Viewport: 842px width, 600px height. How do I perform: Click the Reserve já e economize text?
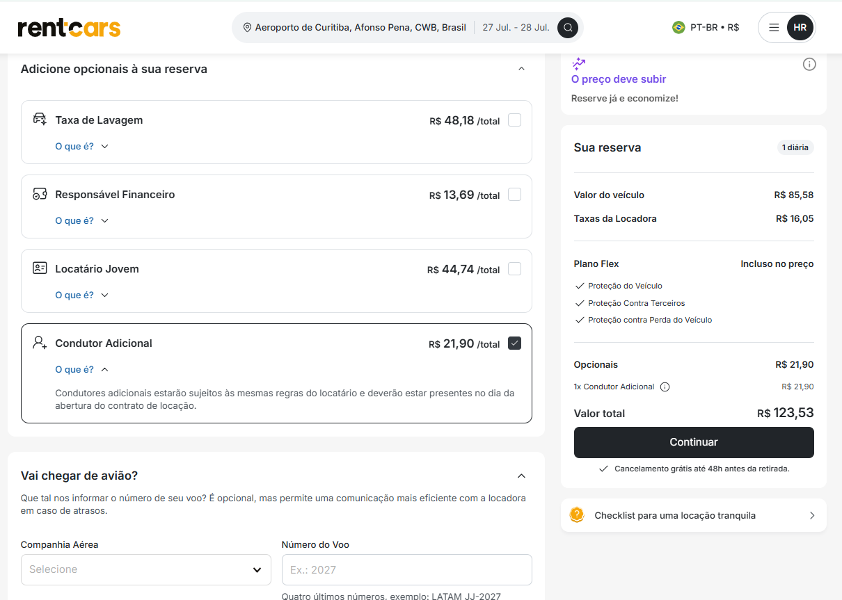pos(625,98)
